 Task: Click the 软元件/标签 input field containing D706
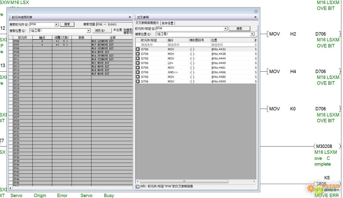(190, 28)
